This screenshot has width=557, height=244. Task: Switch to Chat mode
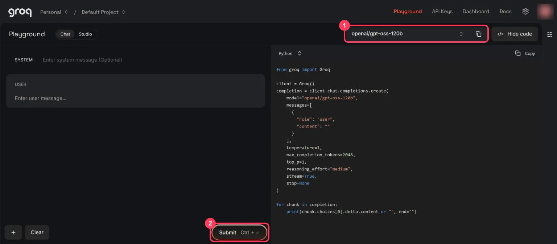65,34
